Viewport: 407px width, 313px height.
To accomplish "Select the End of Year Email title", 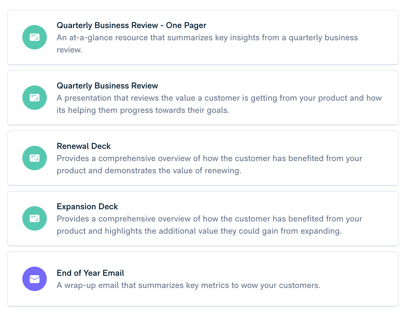I will [91, 273].
